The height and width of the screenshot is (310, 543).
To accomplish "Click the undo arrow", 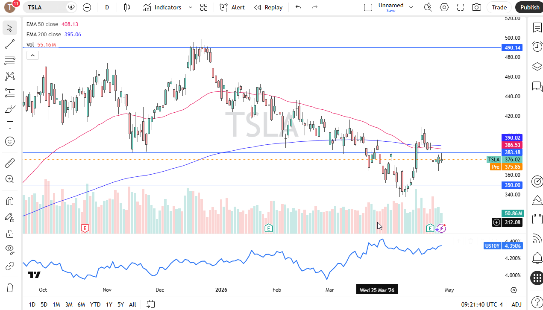I will click(x=298, y=7).
